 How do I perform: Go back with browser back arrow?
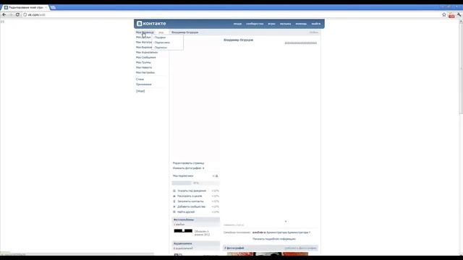tap(4, 14)
